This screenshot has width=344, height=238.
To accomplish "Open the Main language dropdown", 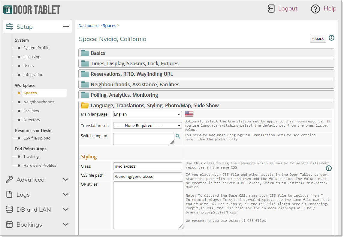I will tap(147, 114).
